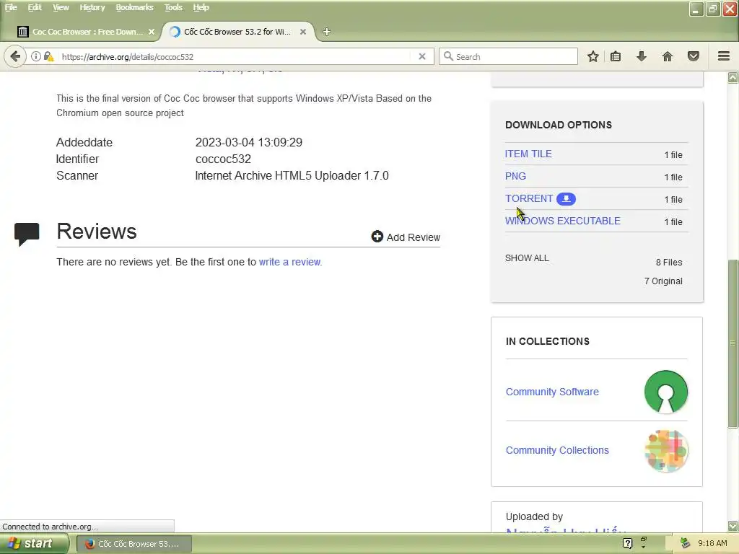739x554 pixels.
Task: Click the uploader name link below 'Uploaded by'
Action: pyautogui.click(x=566, y=529)
